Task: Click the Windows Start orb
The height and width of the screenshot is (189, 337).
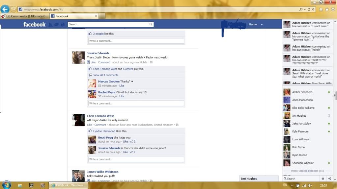Action: [x=7, y=185]
